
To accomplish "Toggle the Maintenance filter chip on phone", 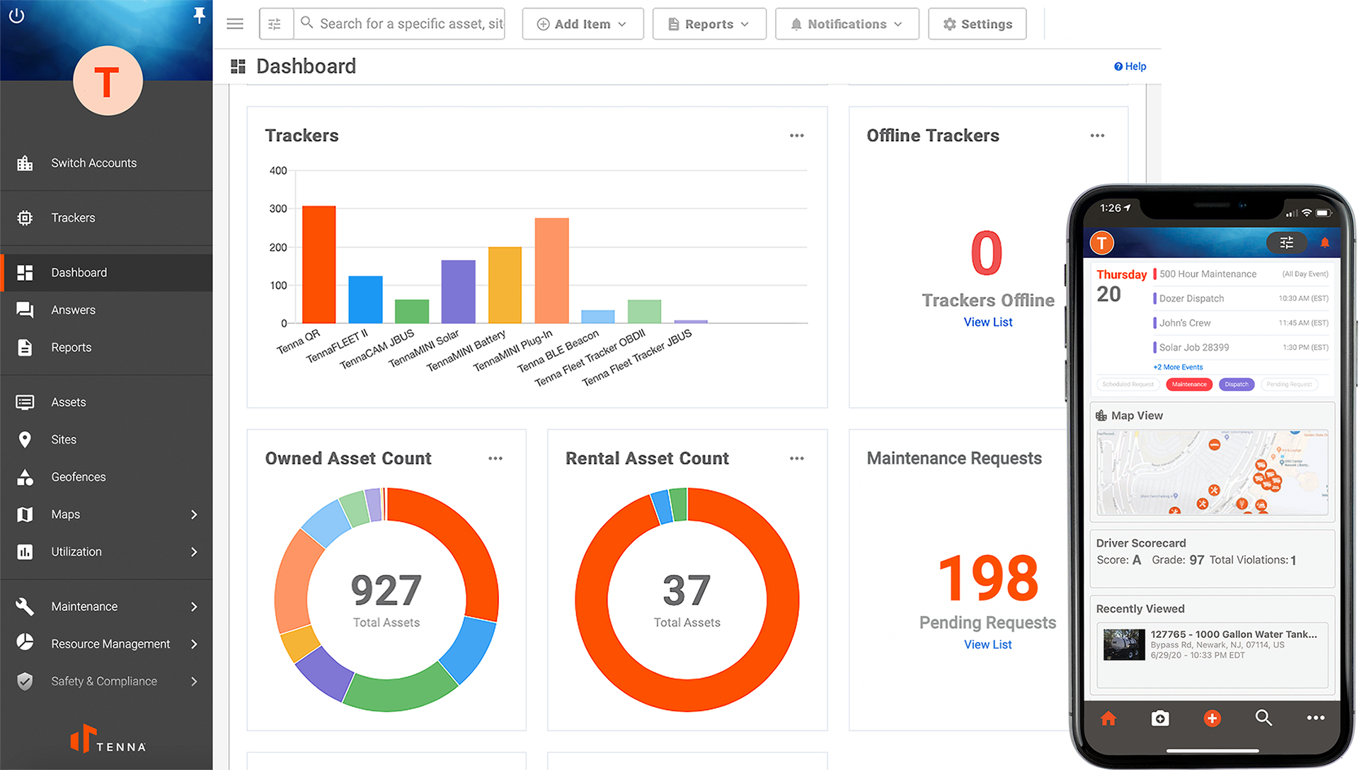I will 1189,385.
